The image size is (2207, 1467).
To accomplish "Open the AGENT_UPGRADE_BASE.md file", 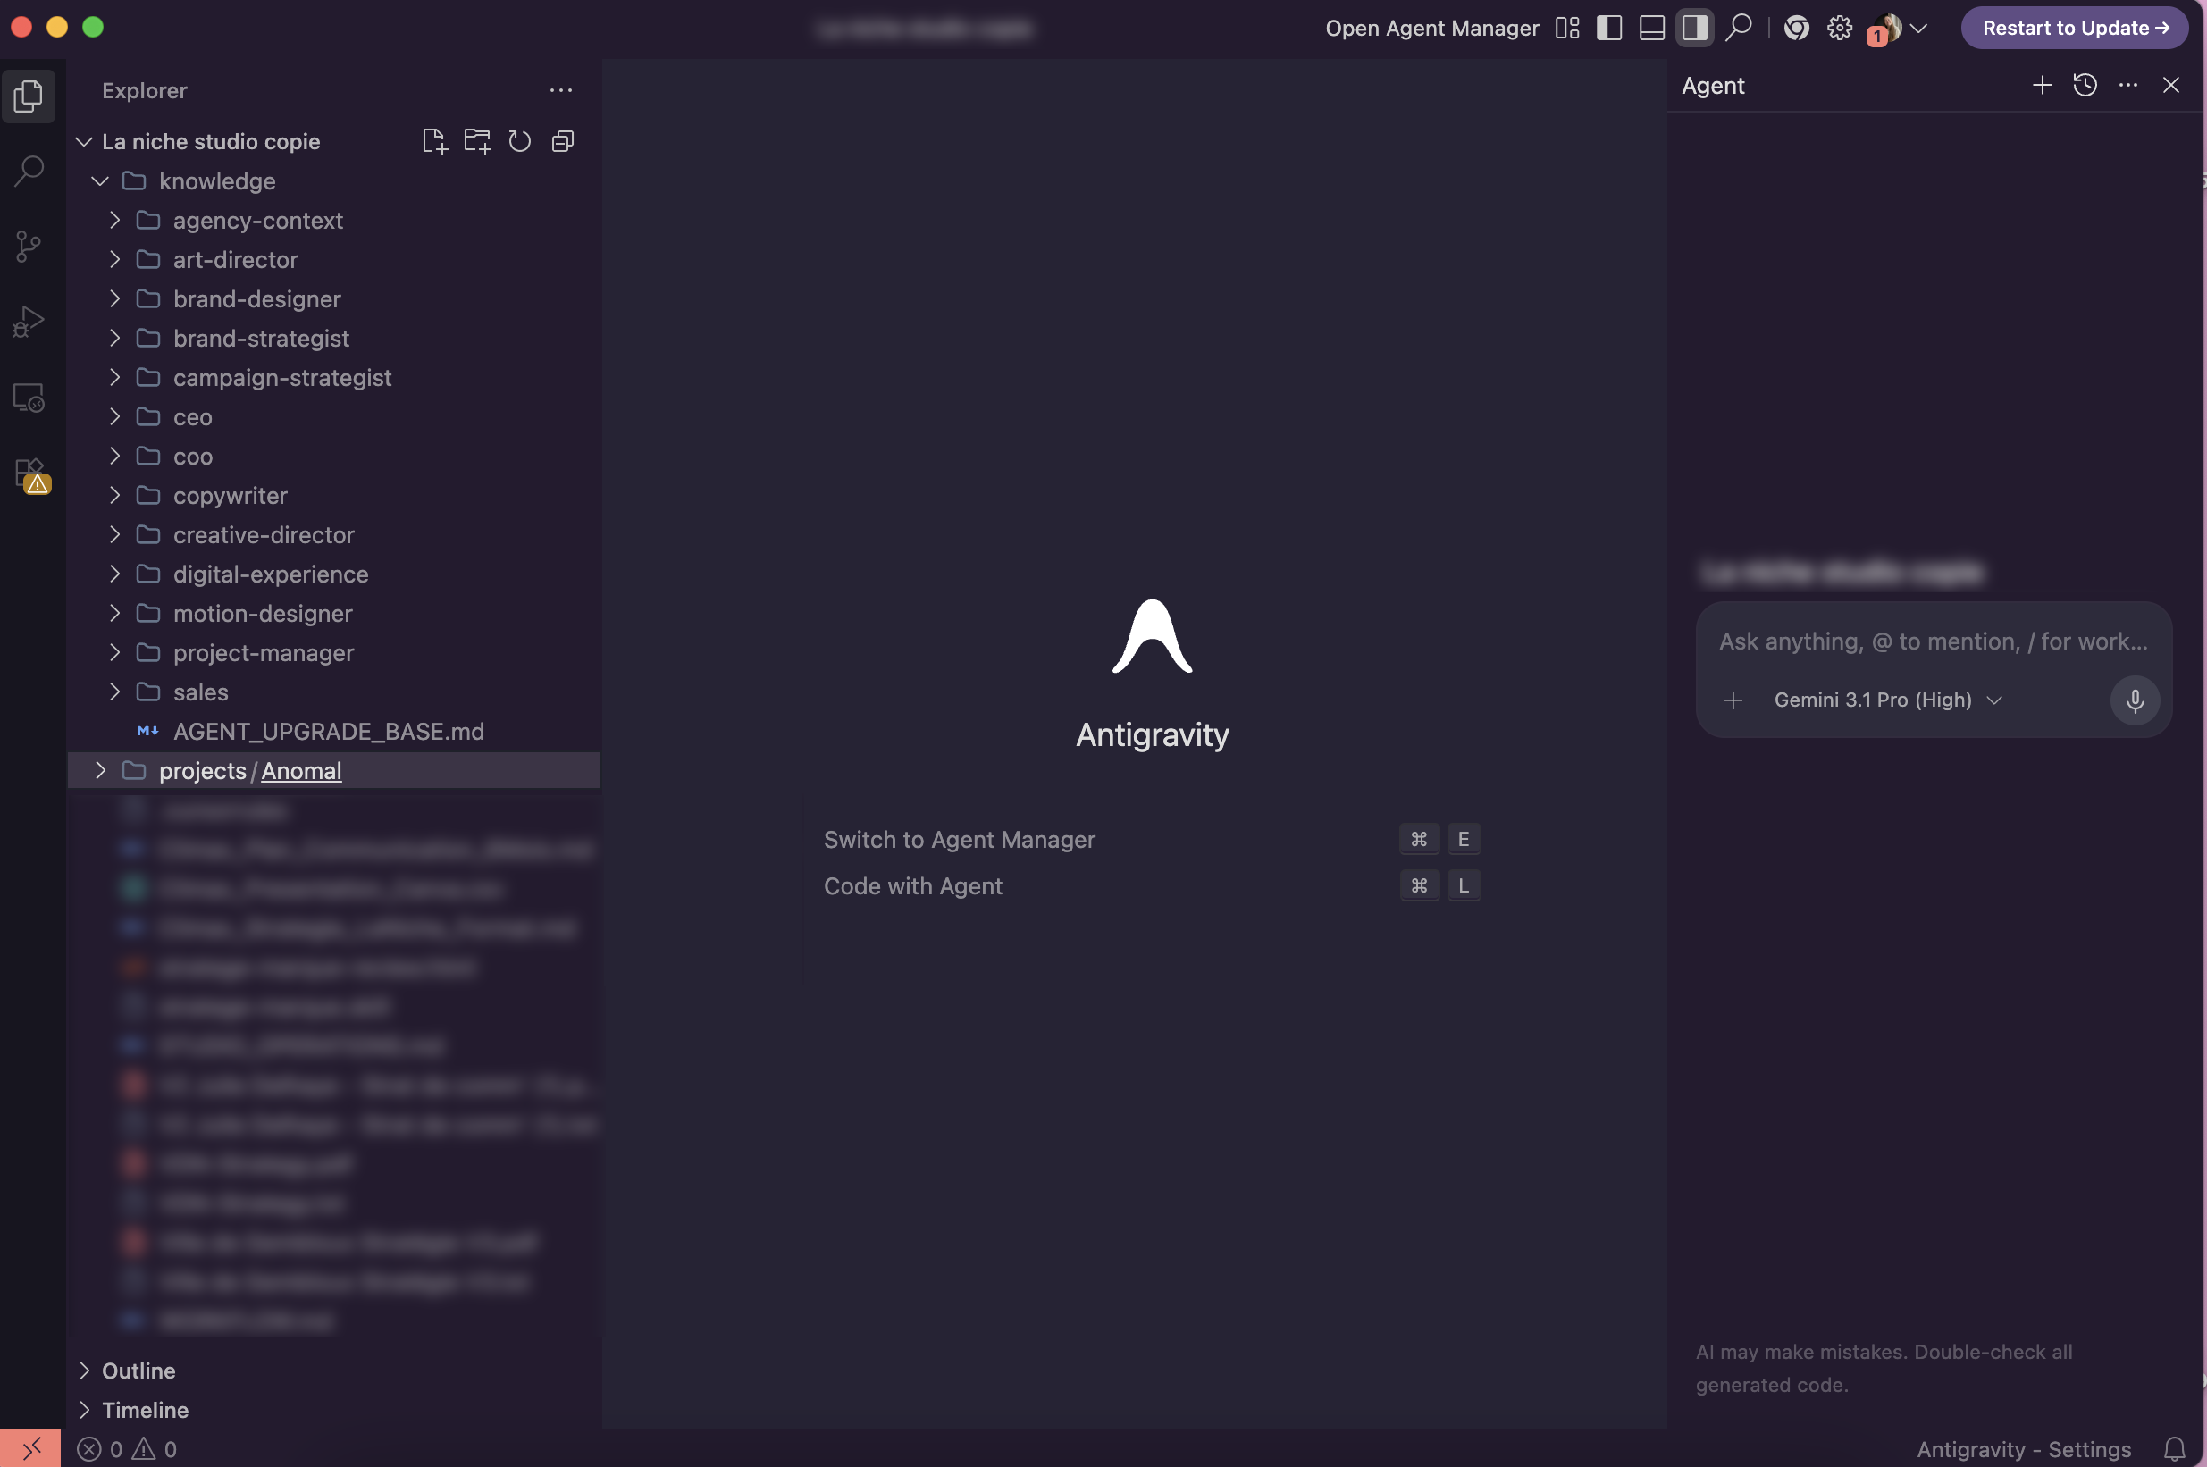I will (334, 732).
